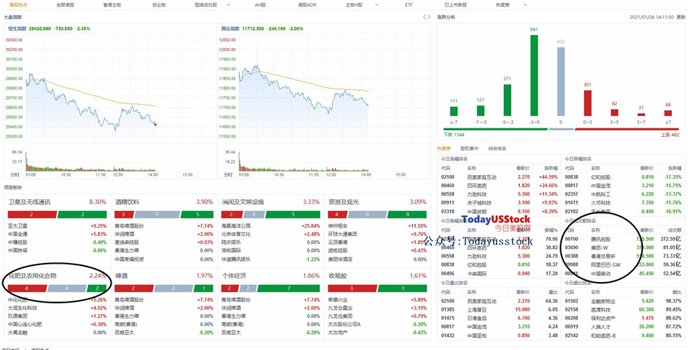Screen dimensions: 688x350
Task: Switch to 已上市新股 tab
Action: [456, 5]
